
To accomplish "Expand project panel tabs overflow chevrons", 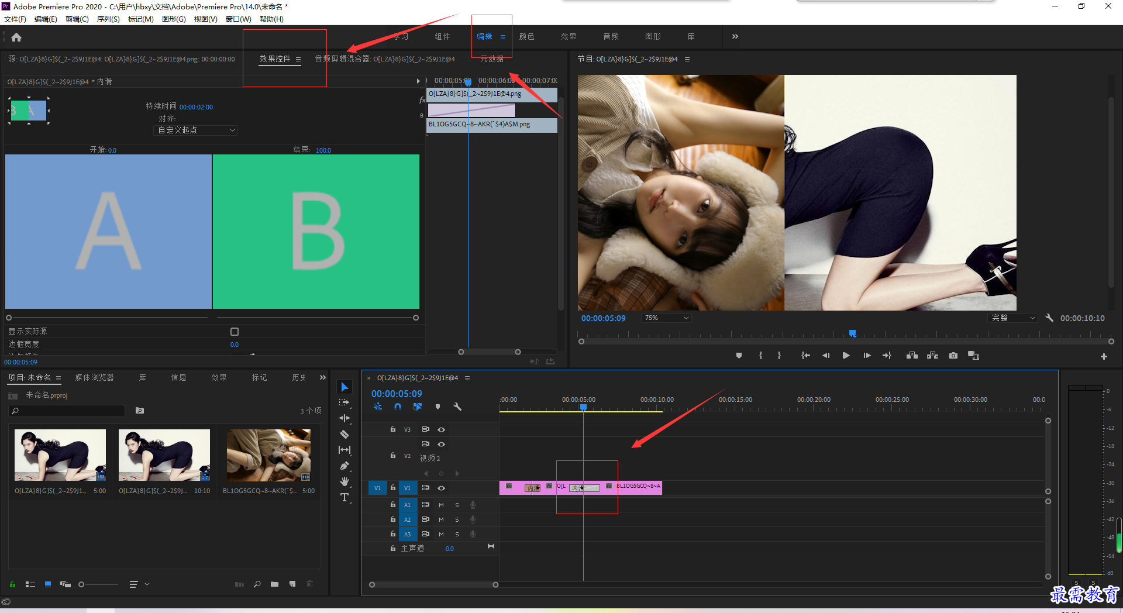I will [x=322, y=377].
